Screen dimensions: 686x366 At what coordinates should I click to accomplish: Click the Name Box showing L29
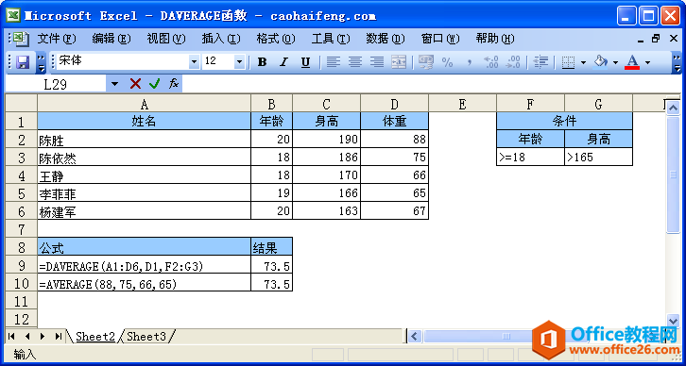pyautogui.click(x=56, y=84)
